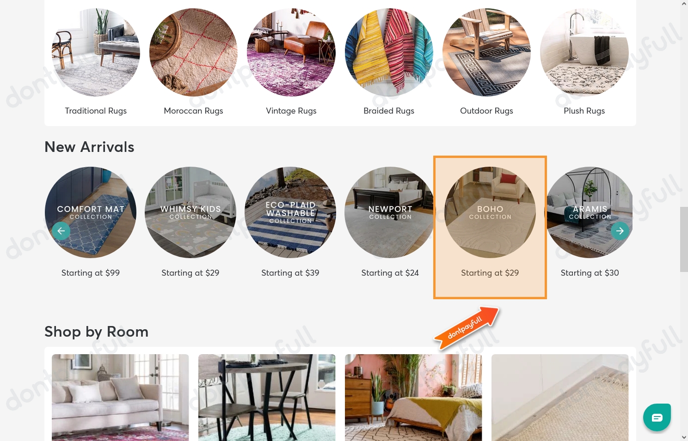Open the living room sofa photo

(x=120, y=398)
